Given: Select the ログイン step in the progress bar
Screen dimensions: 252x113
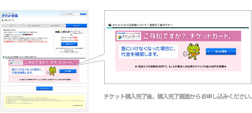Looking at the screenshot, I should [x=13, y=26].
